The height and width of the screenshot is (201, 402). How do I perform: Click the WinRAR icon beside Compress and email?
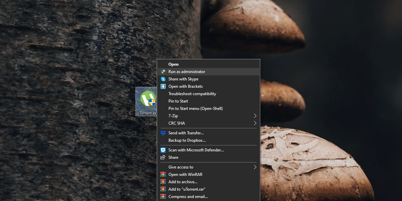163,197
